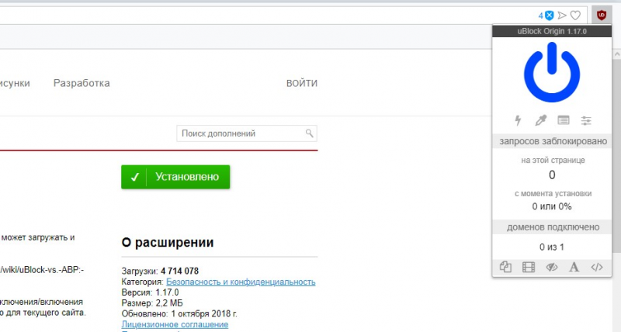
Task: Click the uBlock Origin 1.17.0 title bar
Action: pos(552,31)
